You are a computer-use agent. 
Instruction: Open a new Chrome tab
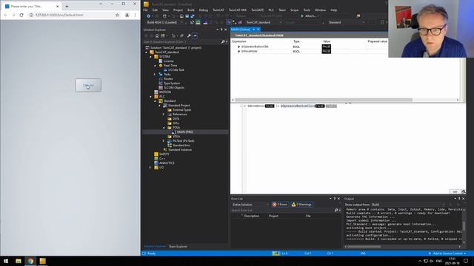pyautogui.click(x=67, y=6)
